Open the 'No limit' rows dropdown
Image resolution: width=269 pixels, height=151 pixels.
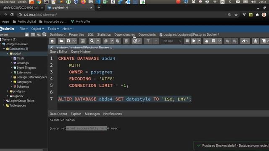click(171, 41)
